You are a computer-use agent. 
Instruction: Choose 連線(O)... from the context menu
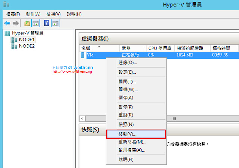[x=136, y=63]
